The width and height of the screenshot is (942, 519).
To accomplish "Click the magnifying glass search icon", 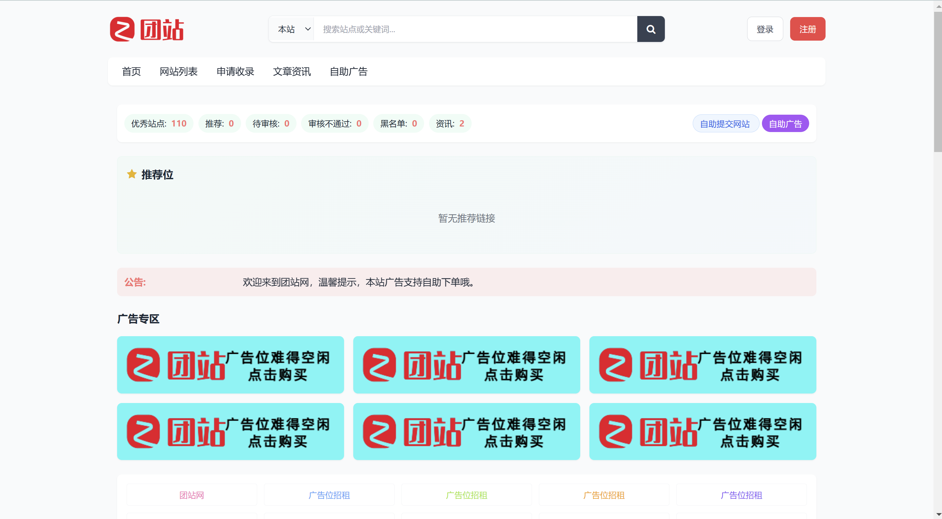I will 650,29.
